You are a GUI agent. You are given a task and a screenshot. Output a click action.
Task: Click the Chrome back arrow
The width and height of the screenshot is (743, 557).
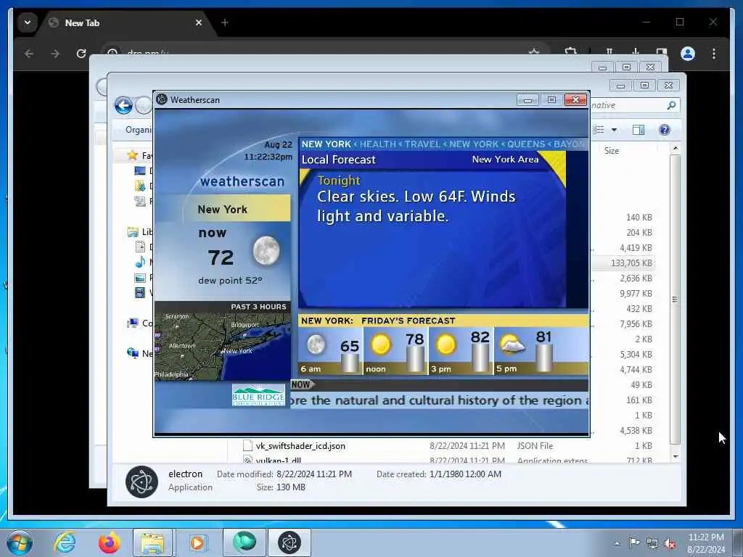(29, 54)
